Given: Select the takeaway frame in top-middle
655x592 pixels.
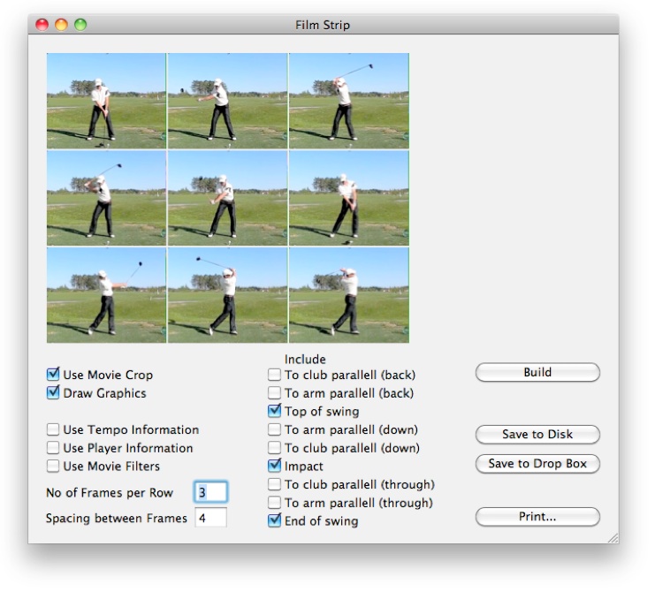Looking at the screenshot, I should click(228, 101).
